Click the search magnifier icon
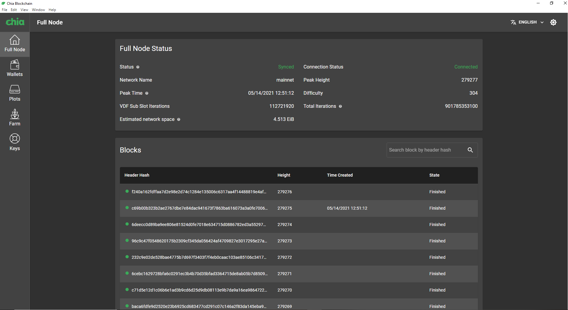 [470, 150]
